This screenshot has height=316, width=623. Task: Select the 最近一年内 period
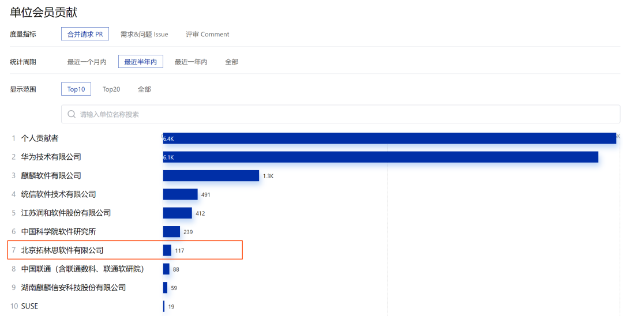pos(191,62)
